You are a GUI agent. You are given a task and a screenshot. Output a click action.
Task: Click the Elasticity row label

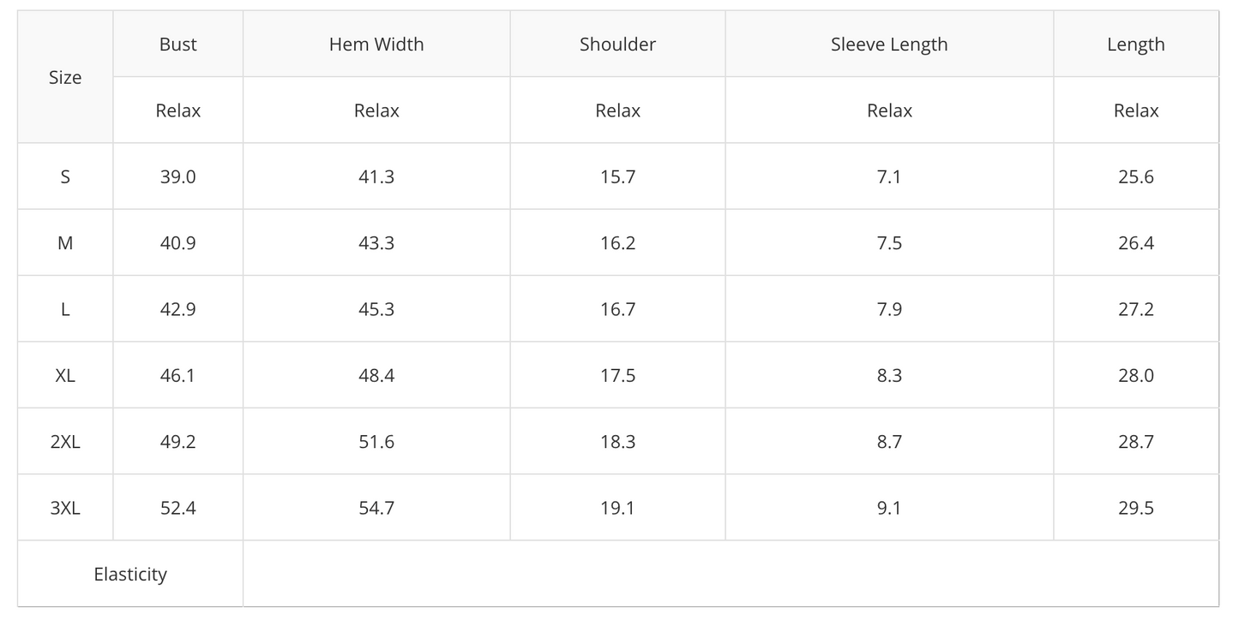(130, 574)
